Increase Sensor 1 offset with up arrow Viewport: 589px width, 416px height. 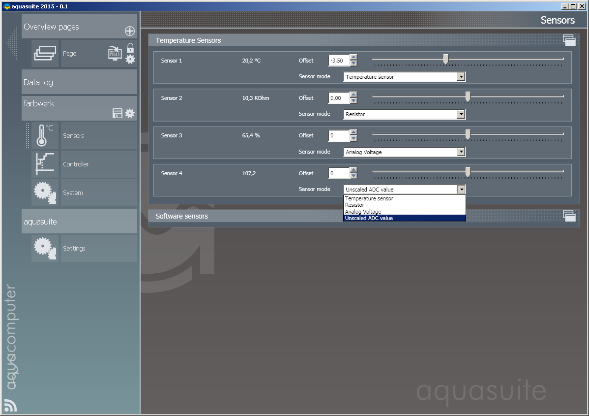point(353,57)
